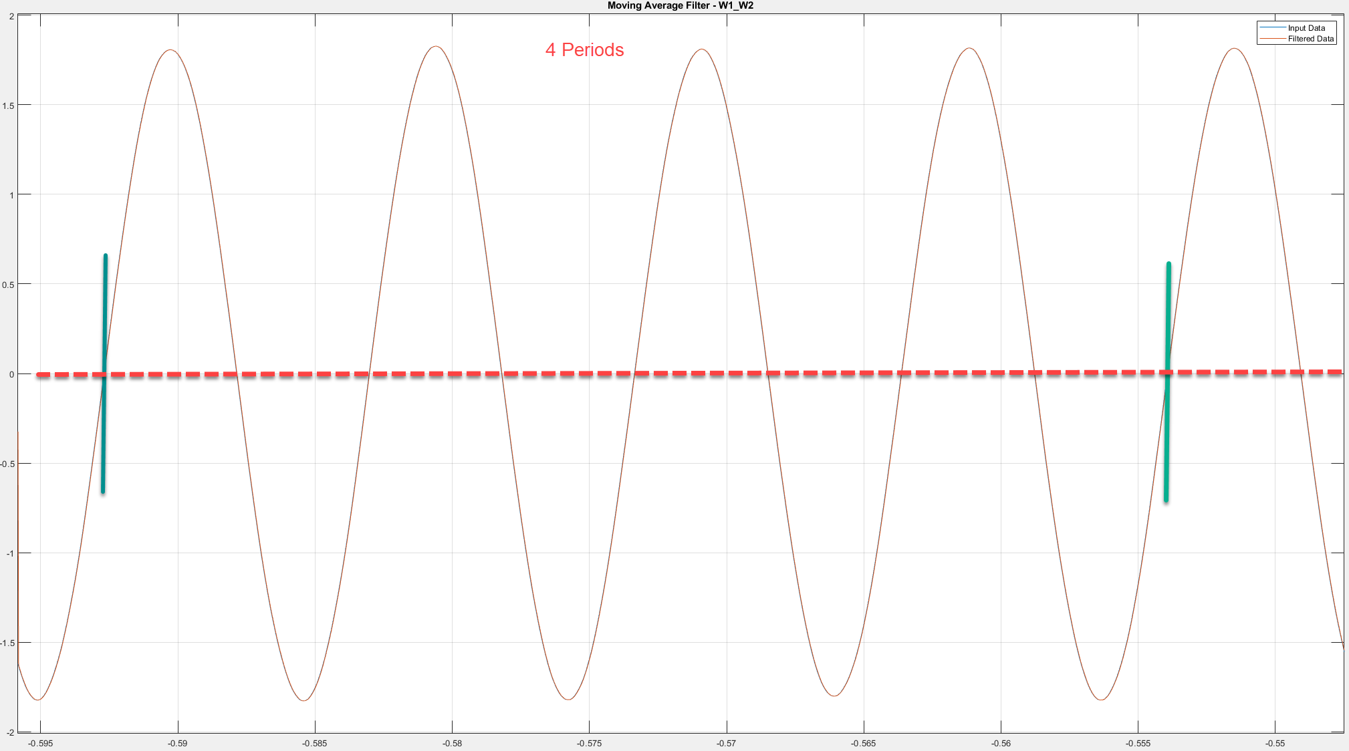Viewport: 1349px width, 751px height.
Task: Click the waveform trough near -0.585
Action: (304, 700)
